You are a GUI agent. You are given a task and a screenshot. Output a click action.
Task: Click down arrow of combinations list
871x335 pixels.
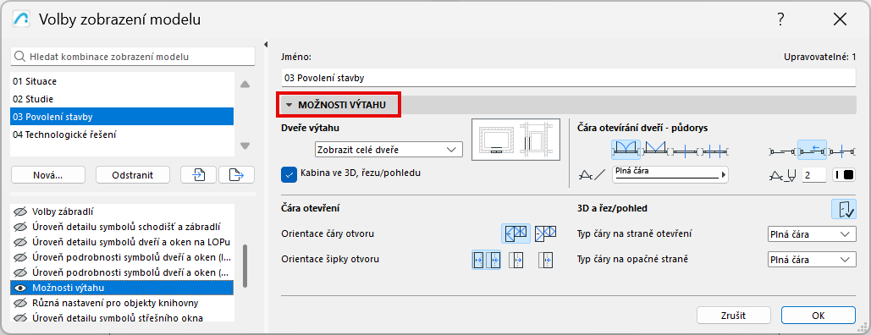[x=245, y=146]
